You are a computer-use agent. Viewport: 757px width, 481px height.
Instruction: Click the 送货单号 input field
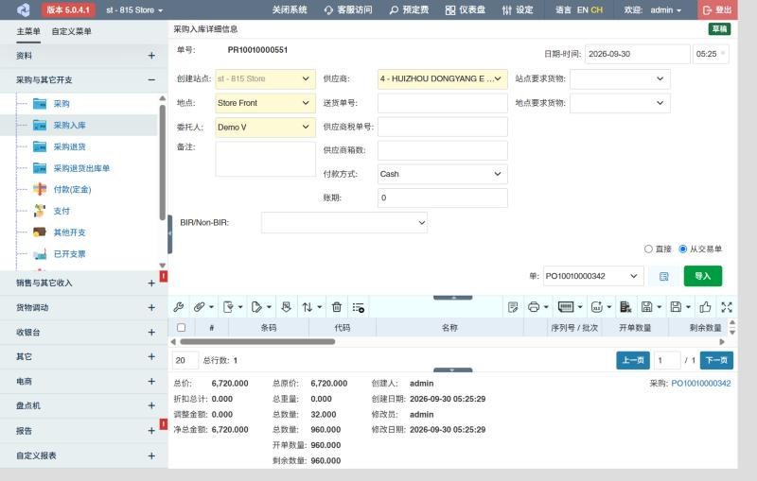point(442,103)
